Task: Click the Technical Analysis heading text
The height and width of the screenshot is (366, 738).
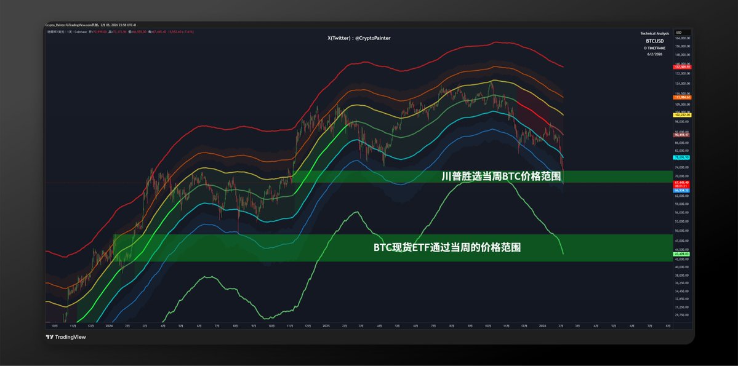Action: tap(654, 33)
